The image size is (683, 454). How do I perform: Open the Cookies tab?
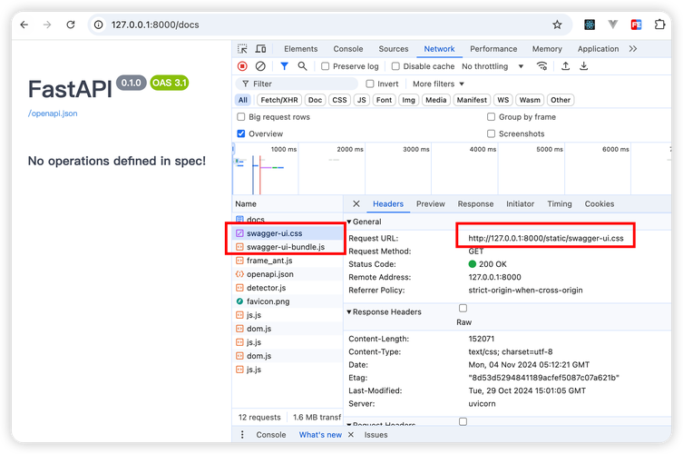point(600,203)
